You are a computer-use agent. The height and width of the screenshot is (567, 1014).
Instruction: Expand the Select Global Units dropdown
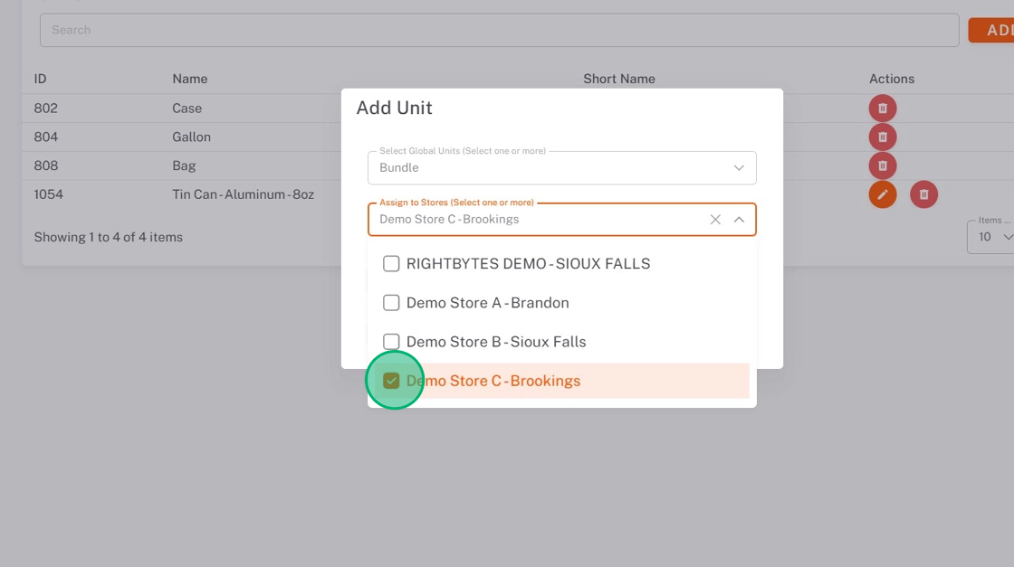(x=739, y=168)
